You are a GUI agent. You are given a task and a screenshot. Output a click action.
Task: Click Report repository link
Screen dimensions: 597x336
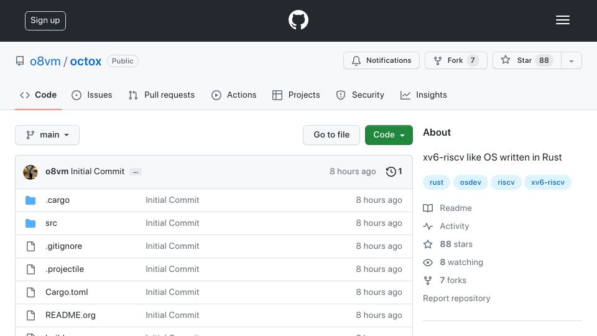(x=456, y=298)
